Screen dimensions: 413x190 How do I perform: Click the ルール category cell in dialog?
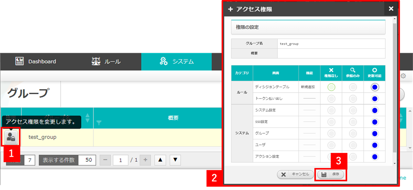pos(242,93)
